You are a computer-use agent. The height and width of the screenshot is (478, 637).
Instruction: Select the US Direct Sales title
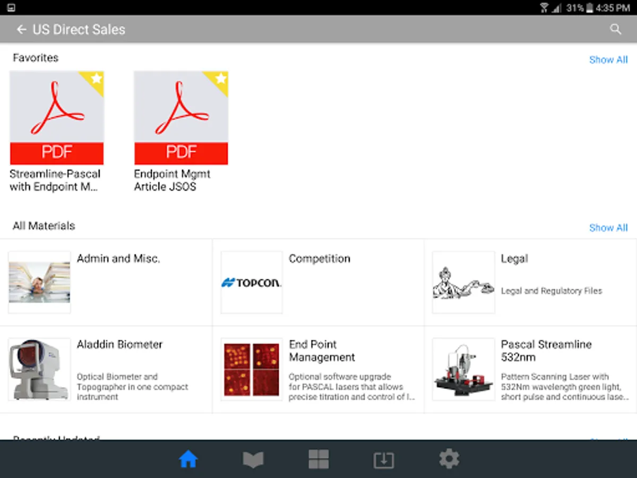point(79,30)
